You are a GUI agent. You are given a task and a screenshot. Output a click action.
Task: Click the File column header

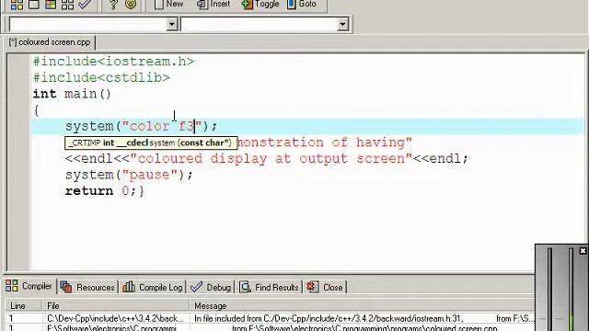(116, 306)
